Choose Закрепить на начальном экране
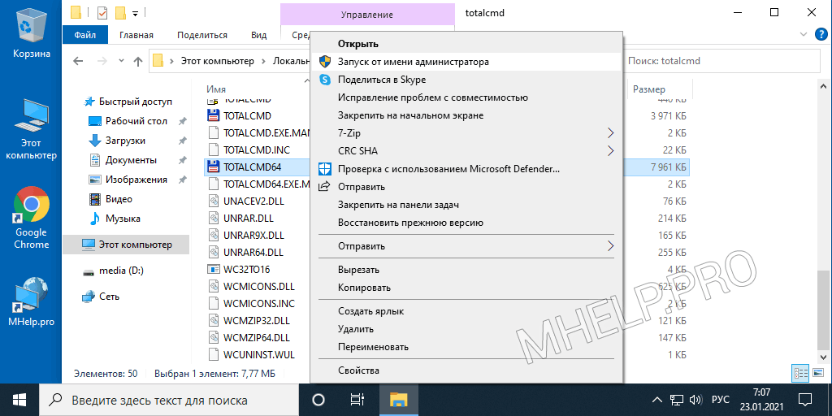The height and width of the screenshot is (416, 832). point(466,115)
